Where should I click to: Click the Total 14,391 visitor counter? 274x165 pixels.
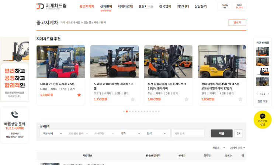[x=239, y=6]
